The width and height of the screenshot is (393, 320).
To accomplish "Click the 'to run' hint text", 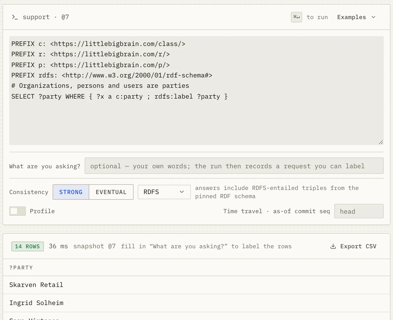I will tap(317, 17).
